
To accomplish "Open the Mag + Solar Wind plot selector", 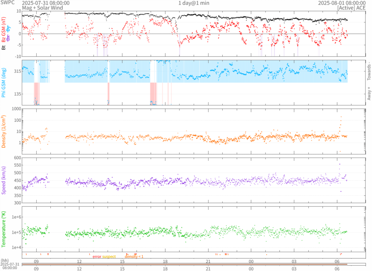I will (x=42, y=8).
